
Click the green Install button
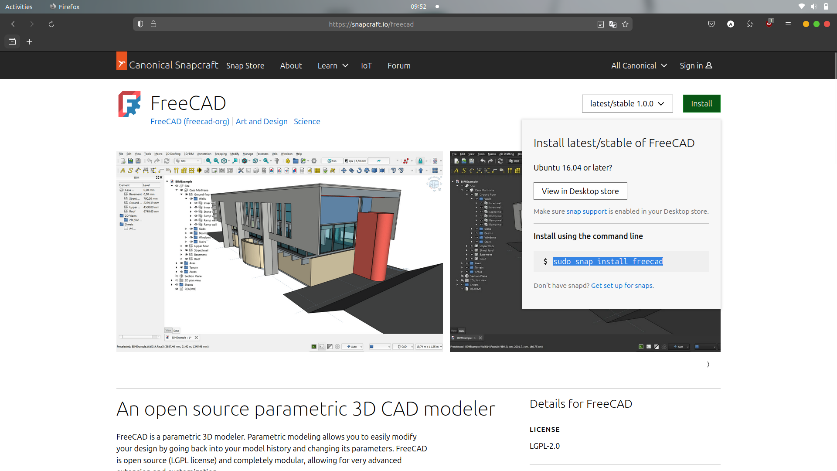click(x=701, y=103)
